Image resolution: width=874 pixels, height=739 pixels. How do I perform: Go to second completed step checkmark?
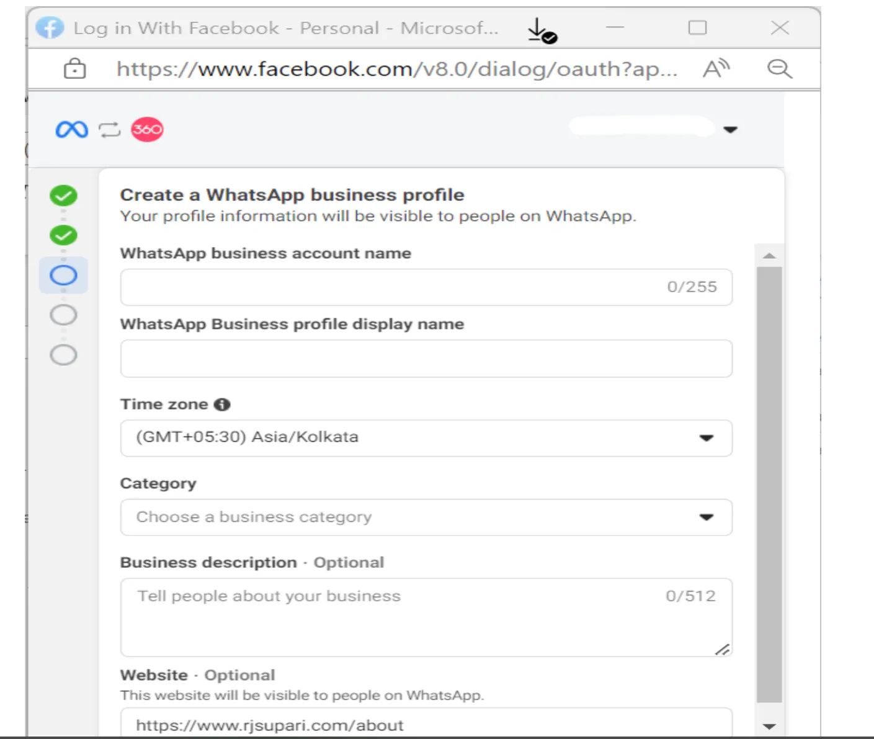pyautogui.click(x=63, y=236)
